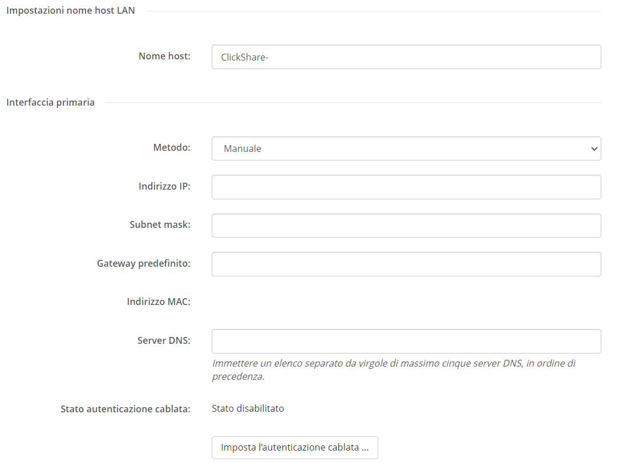Click the 'Subnet mask:' label
The width and height of the screenshot is (619, 470).
tap(160, 224)
